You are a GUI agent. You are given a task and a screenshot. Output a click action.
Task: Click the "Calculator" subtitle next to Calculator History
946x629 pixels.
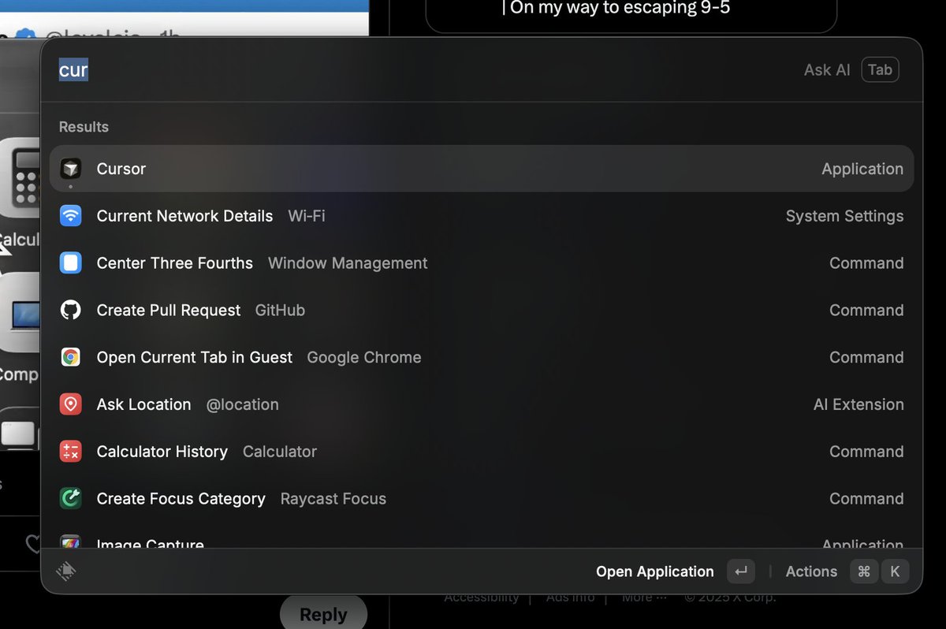[280, 452]
